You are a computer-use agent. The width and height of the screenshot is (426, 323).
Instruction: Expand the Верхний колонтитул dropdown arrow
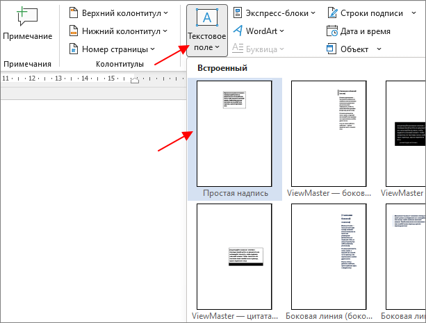click(x=165, y=13)
